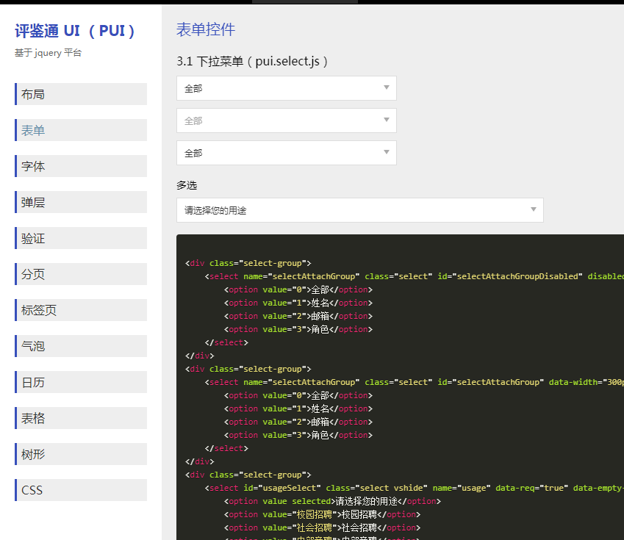Open the 树形 sidebar entry

tap(81, 454)
